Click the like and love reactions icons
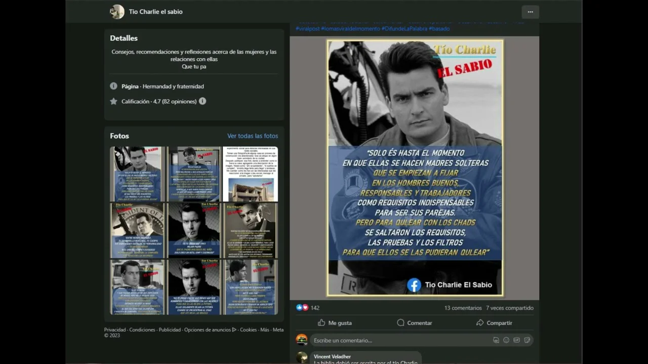Viewport: 648px width, 364px height. 302,307
